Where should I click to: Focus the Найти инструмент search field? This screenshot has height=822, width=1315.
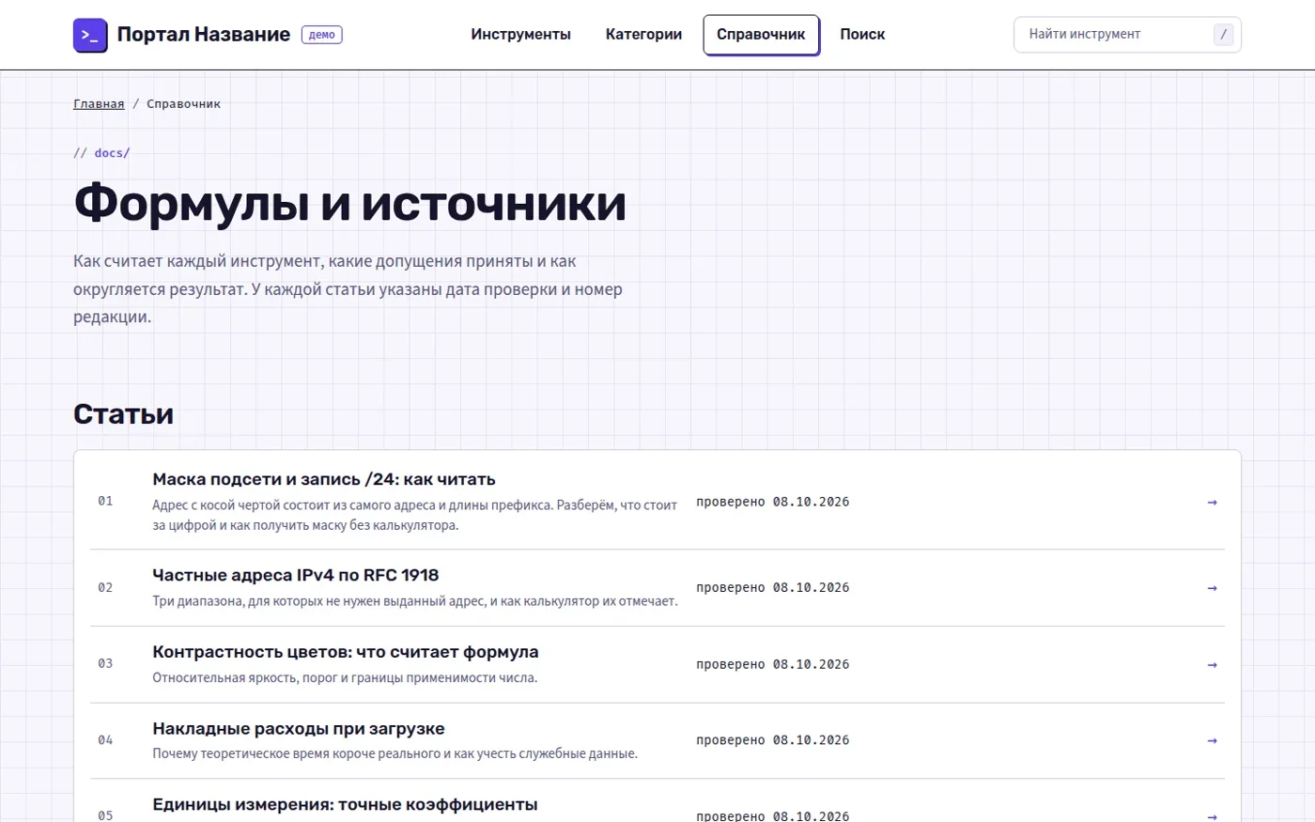tap(1127, 35)
